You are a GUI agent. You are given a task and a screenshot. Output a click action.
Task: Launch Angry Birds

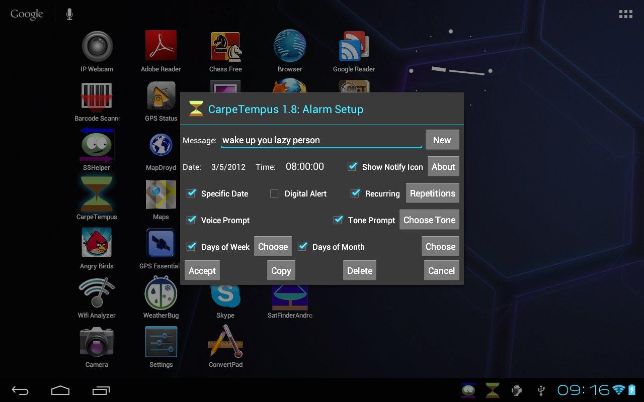click(x=97, y=248)
